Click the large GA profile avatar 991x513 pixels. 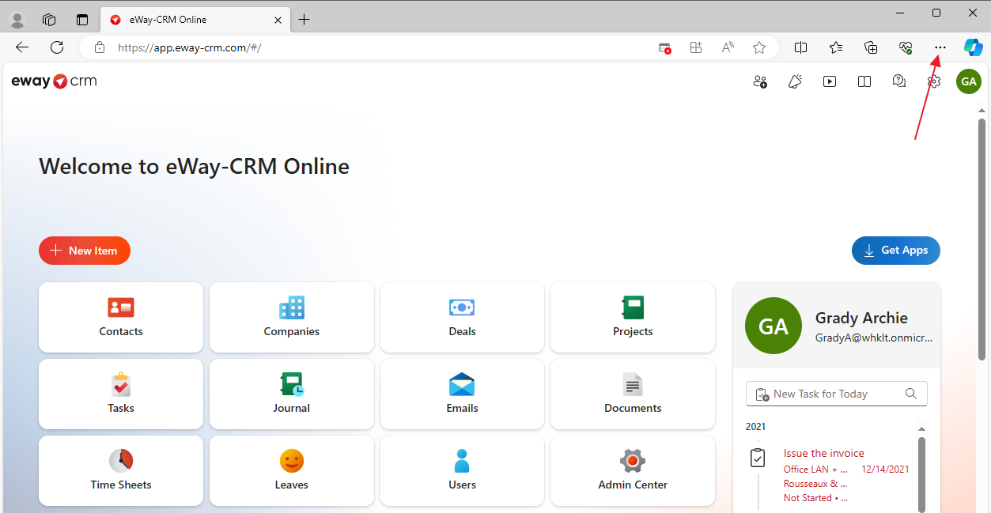tap(774, 326)
